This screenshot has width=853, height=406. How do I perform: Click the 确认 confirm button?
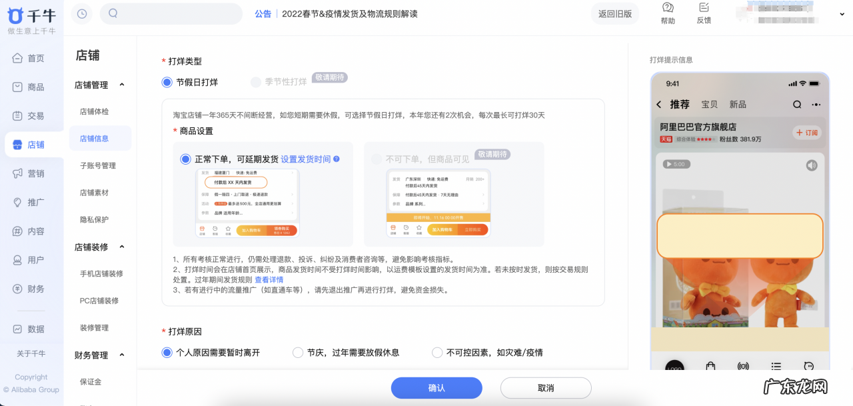point(436,387)
